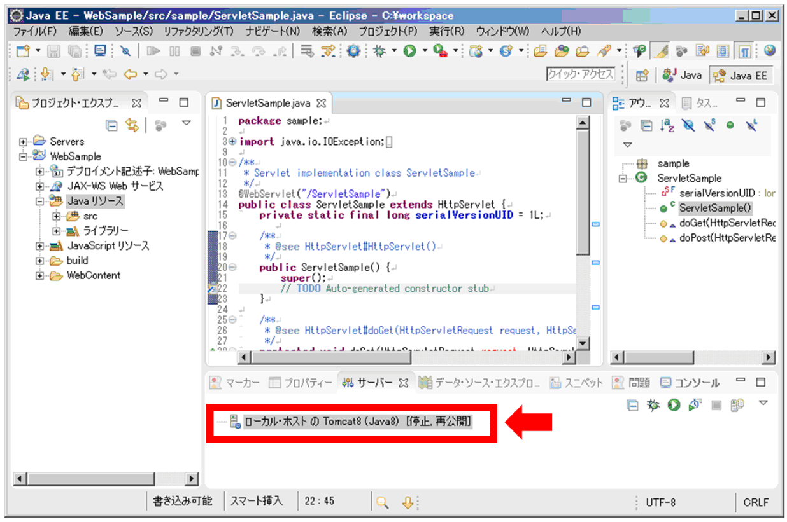Expand the src folder under Java リソース
The height and width of the screenshot is (522, 787).
pos(57,216)
